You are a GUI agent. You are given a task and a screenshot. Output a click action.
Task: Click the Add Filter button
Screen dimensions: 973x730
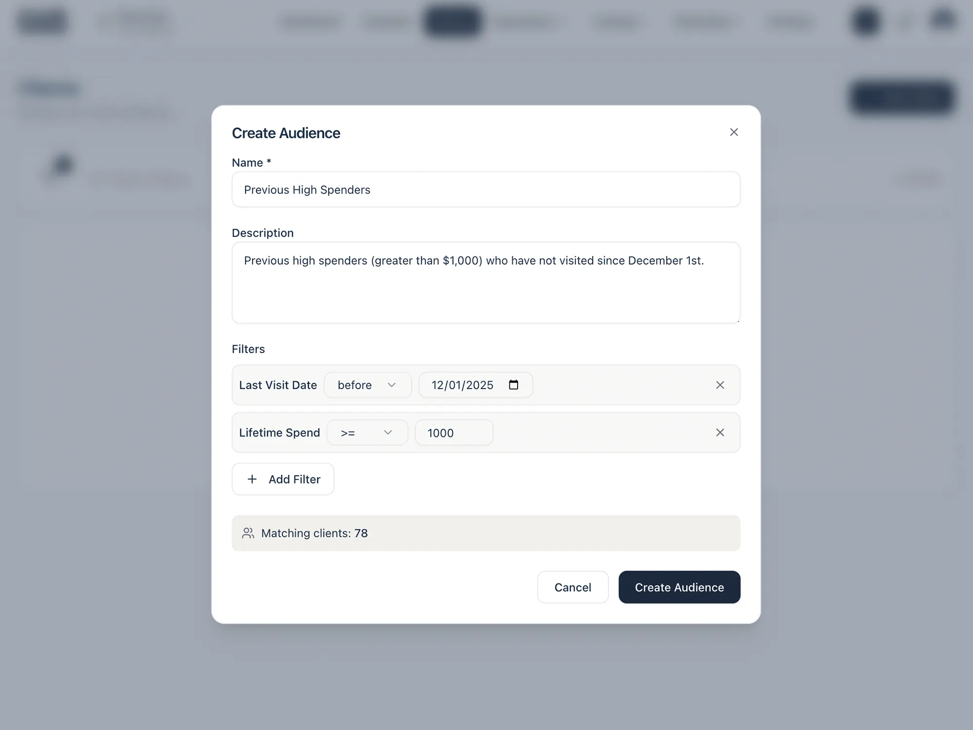click(283, 479)
